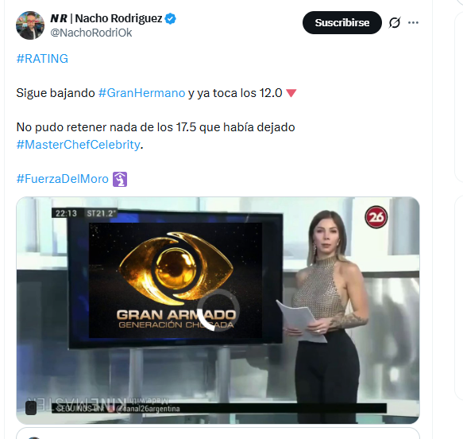Click the @NachoRodriOk handle
The height and width of the screenshot is (439, 463).
click(91, 33)
